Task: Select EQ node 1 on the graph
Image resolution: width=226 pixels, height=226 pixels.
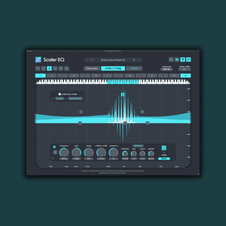Action: (81, 112)
